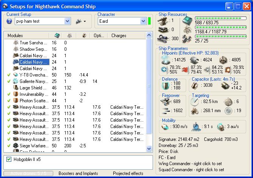Click the shield hitpoints icon

(x=165, y=59)
